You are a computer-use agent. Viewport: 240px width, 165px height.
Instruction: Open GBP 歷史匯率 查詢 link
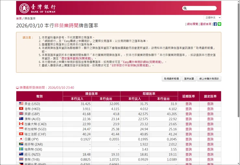[x=210, y=114]
